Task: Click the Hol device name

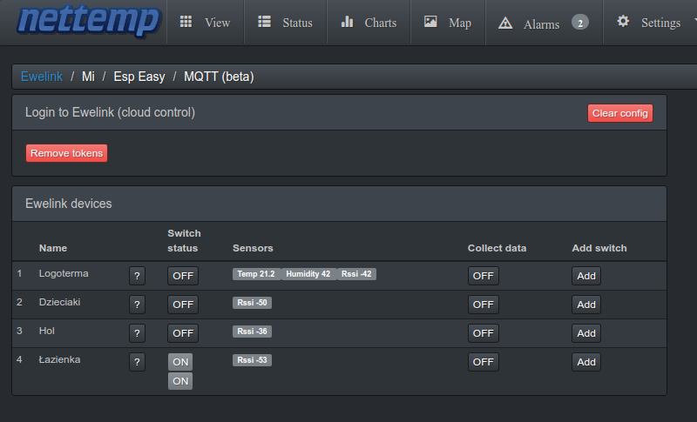Action: tap(47, 331)
